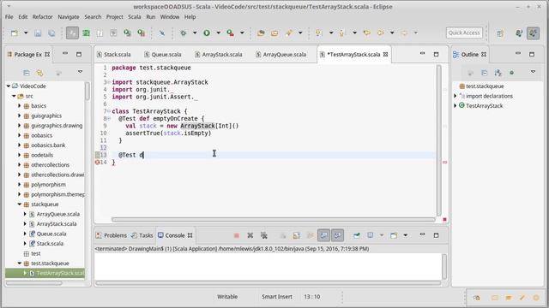Open Outline view menu arrow
Image resolution: width=549 pixels, height=308 pixels.
(x=533, y=72)
